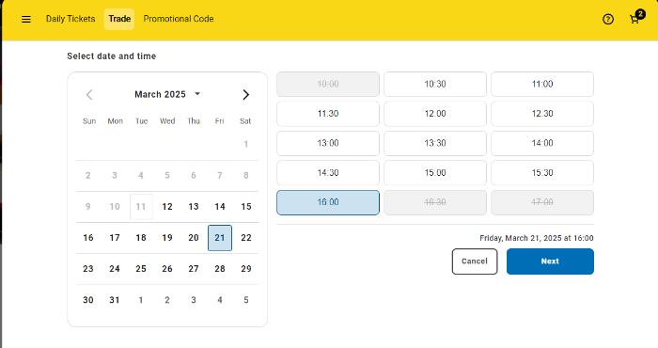Select March 12 in the calendar
Viewport: 658px width, 348px height.
click(x=167, y=207)
